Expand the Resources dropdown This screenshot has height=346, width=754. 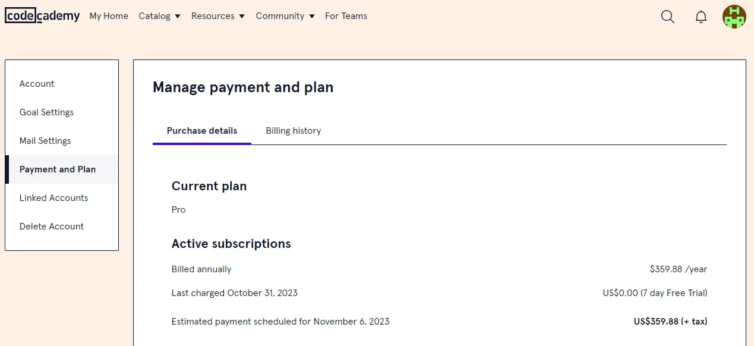tap(218, 16)
